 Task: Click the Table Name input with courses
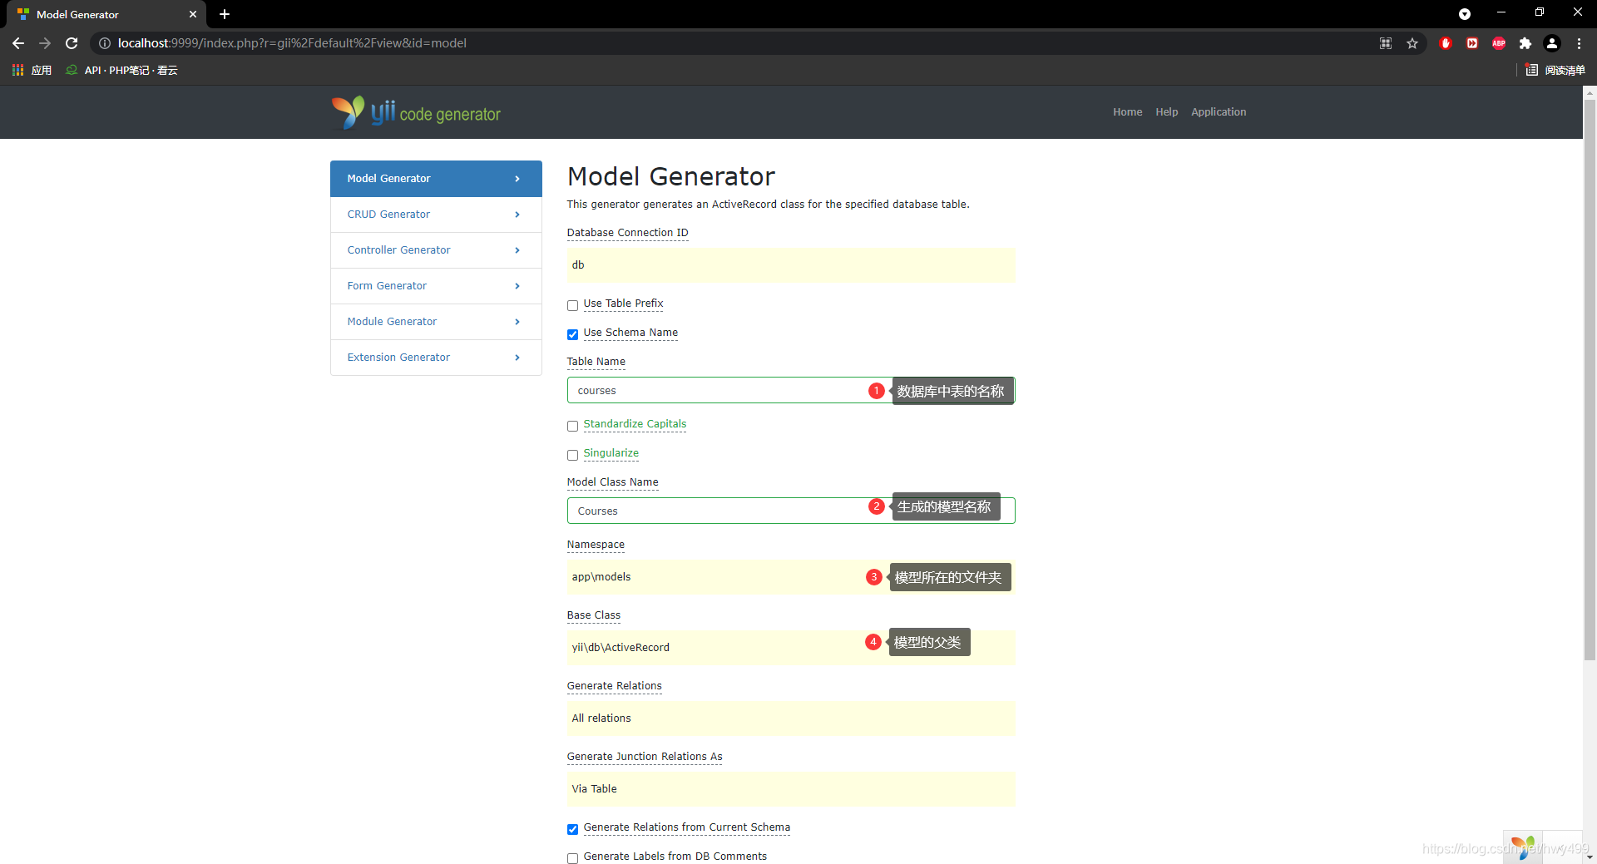pyautogui.click(x=791, y=391)
